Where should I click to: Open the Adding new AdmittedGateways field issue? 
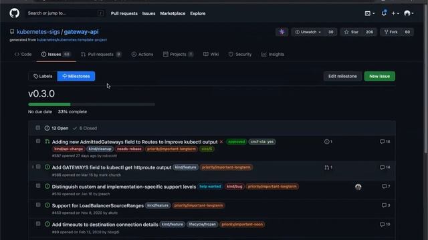click(x=134, y=142)
